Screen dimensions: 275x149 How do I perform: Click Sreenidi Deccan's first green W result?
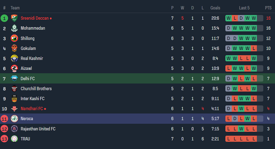(228, 18)
